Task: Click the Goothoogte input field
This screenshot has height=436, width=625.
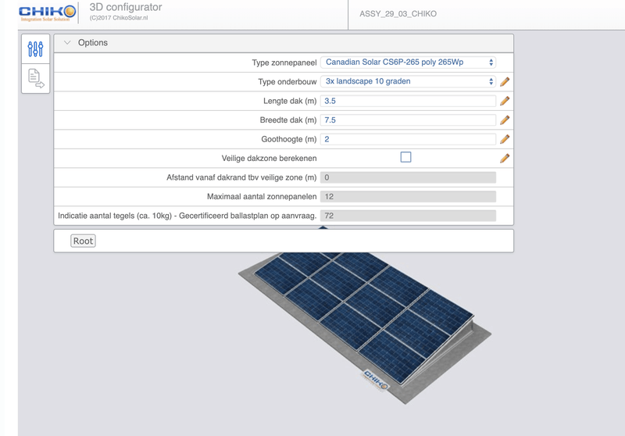Action: [x=408, y=139]
